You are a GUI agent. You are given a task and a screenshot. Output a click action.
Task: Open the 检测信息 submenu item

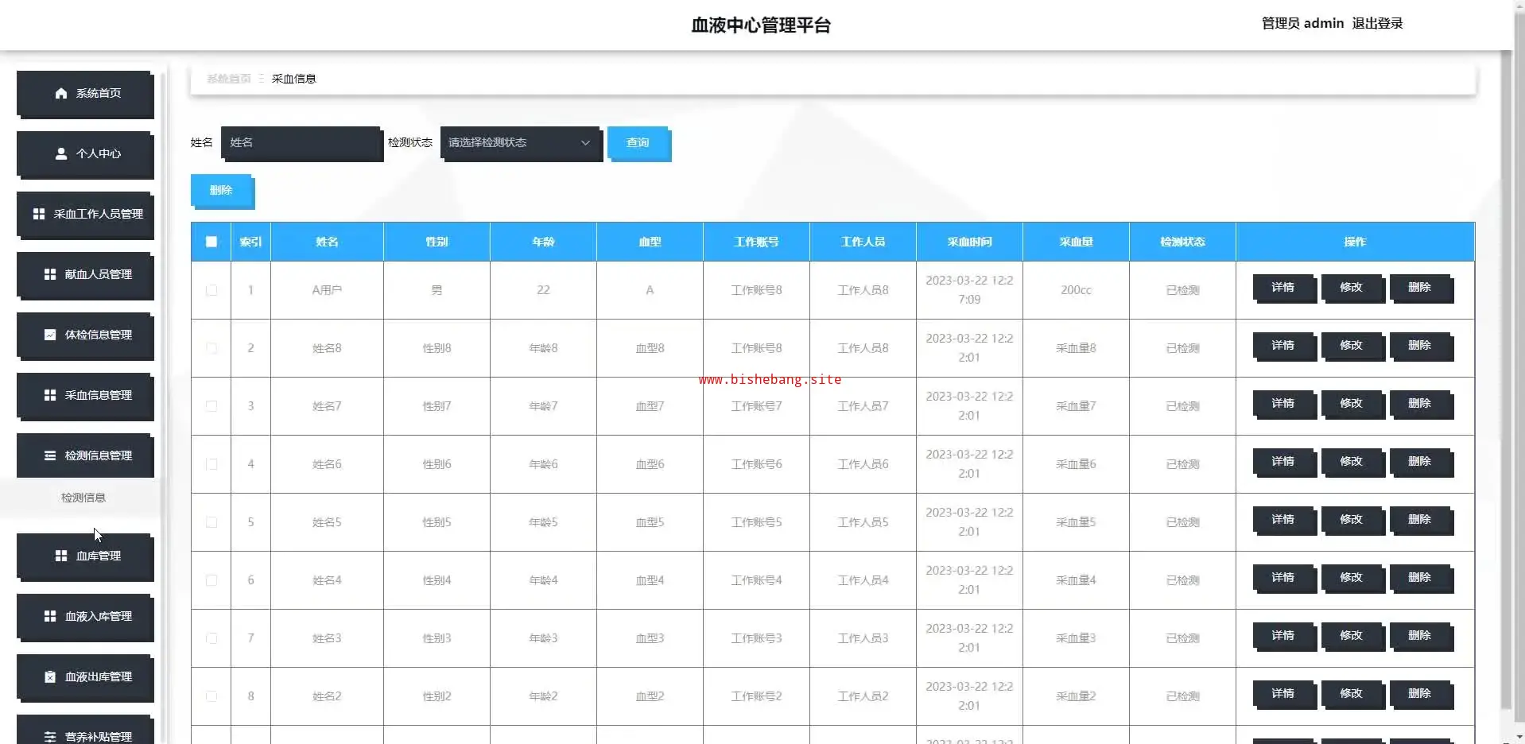click(x=83, y=498)
